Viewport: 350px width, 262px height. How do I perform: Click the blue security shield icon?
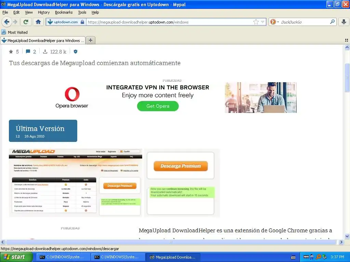(x=76, y=52)
